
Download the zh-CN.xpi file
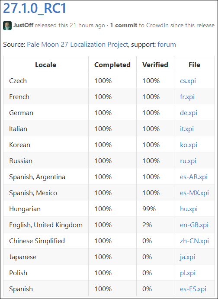point(194,241)
